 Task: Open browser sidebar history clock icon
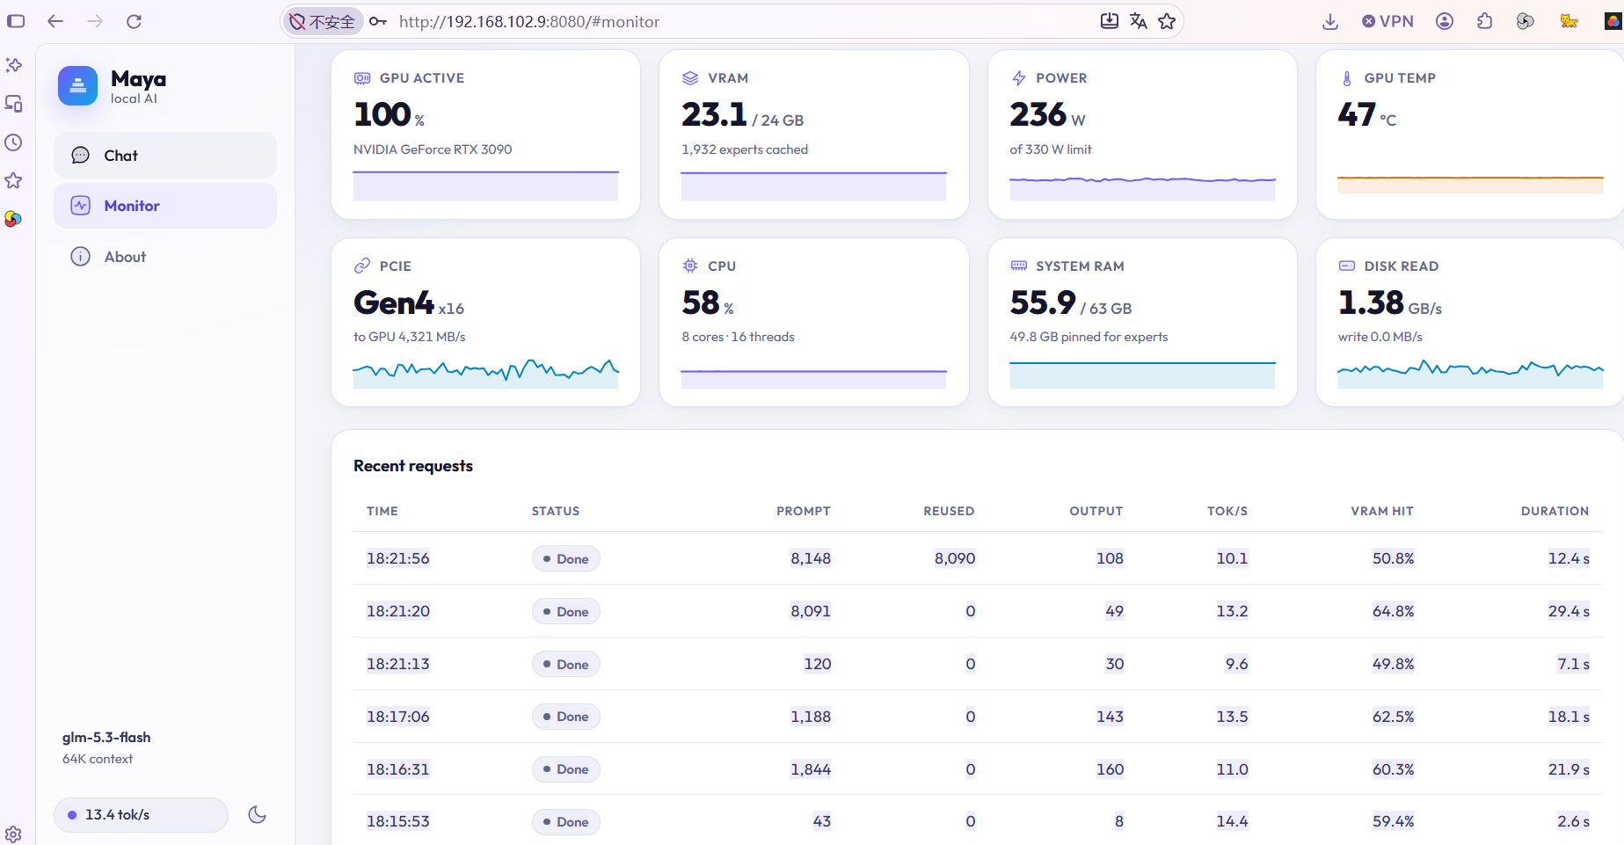(x=13, y=142)
